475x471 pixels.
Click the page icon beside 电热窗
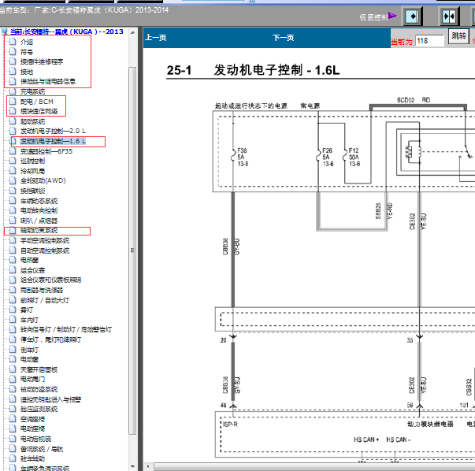coord(13,260)
